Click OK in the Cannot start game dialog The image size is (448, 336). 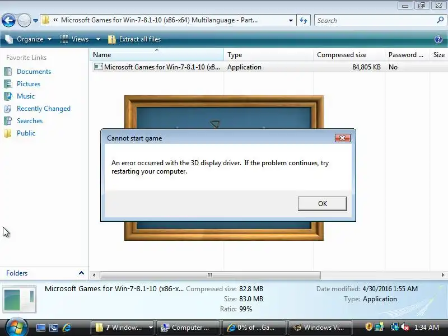pyautogui.click(x=323, y=203)
